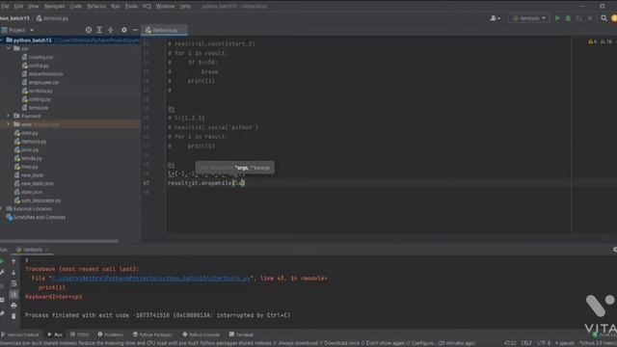
Task: Open the Version Control tool window
Action: pos(19,334)
